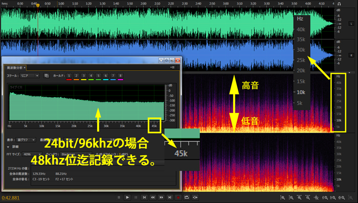The height and width of the screenshot is (203, 358).
Task: Stop playback with the Stop button
Action: tap(119, 197)
